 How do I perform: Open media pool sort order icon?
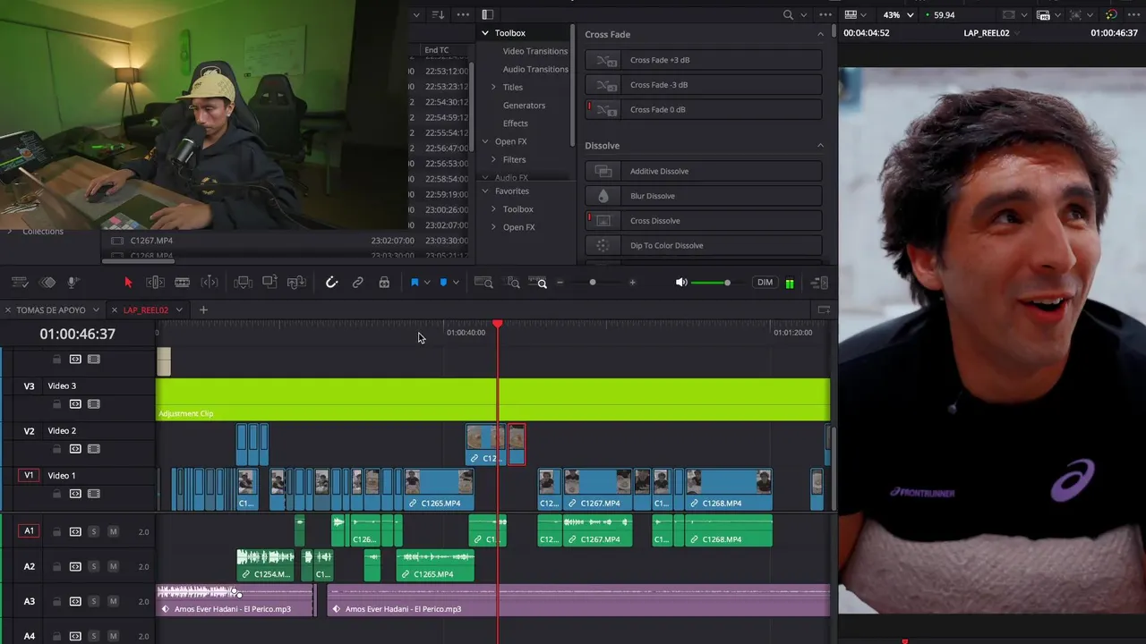(x=438, y=14)
